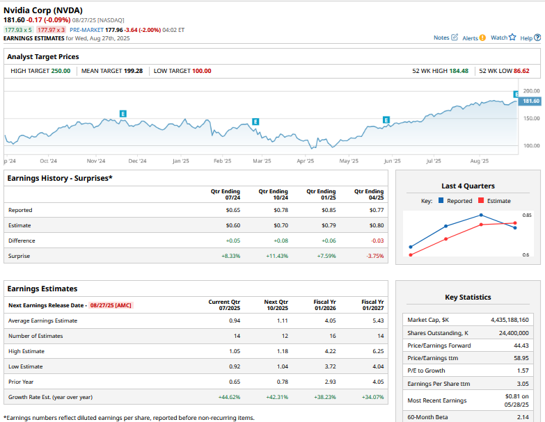Click the bid price 177.93 x 5 box
This screenshot has height=422, width=545.
point(18,30)
